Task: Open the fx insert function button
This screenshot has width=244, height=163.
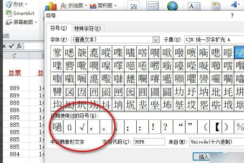Action: click(x=19, y=46)
